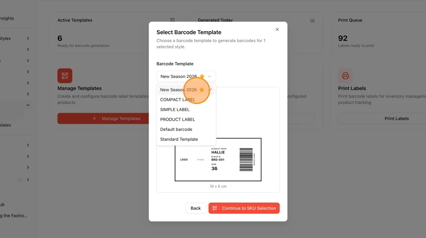
Task: Choose New Season 2026 in the dropdown list
Action: 186,90
